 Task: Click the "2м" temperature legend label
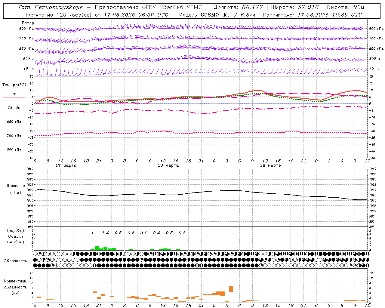pyautogui.click(x=14, y=94)
